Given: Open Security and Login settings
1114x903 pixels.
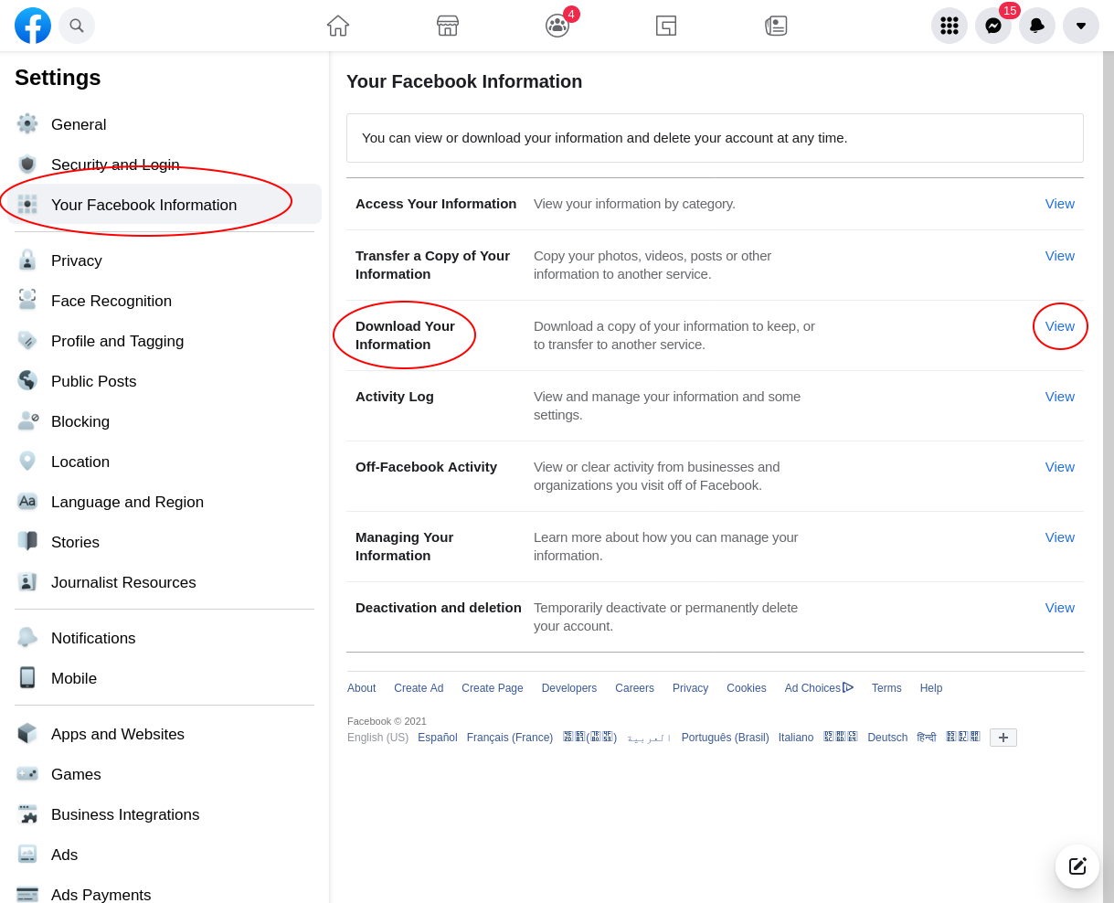Looking at the screenshot, I should pos(115,165).
